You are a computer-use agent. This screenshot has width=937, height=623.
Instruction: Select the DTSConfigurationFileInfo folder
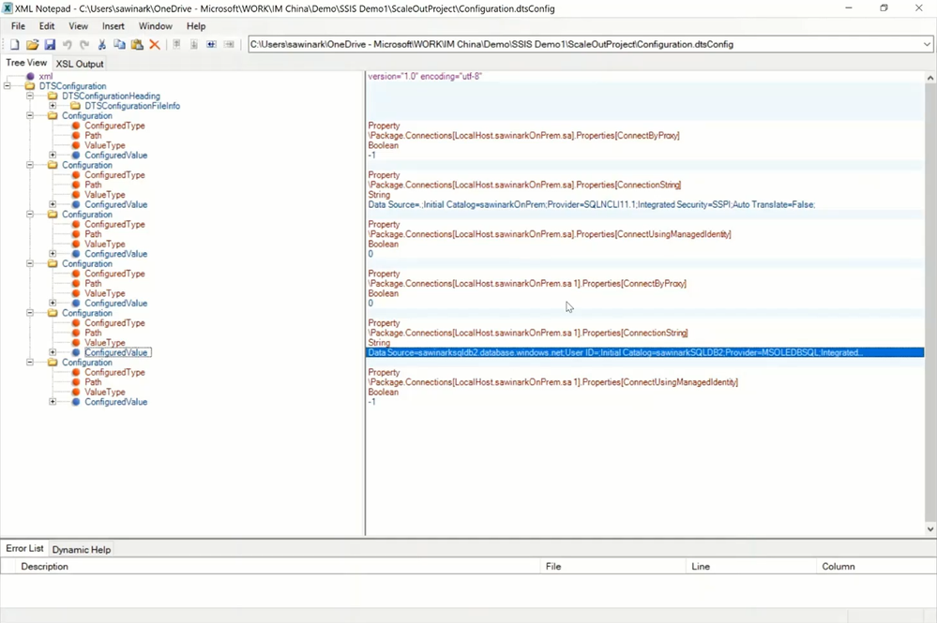coord(132,106)
